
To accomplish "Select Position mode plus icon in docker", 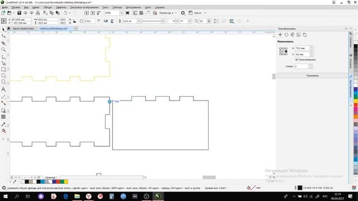I will pyautogui.click(x=280, y=35).
